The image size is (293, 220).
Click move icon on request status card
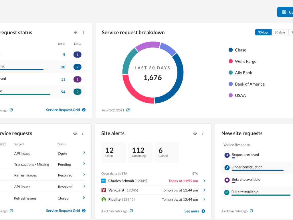tap(76, 32)
